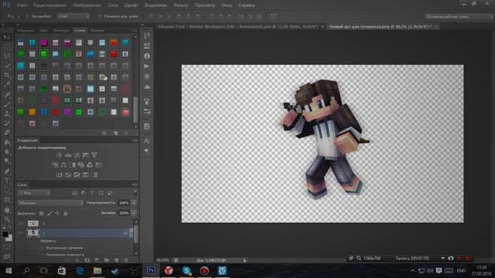Image resolution: width=495 pixels, height=278 pixels.
Task: Delete layer using the Layers panel trash icon
Action: 126,260
